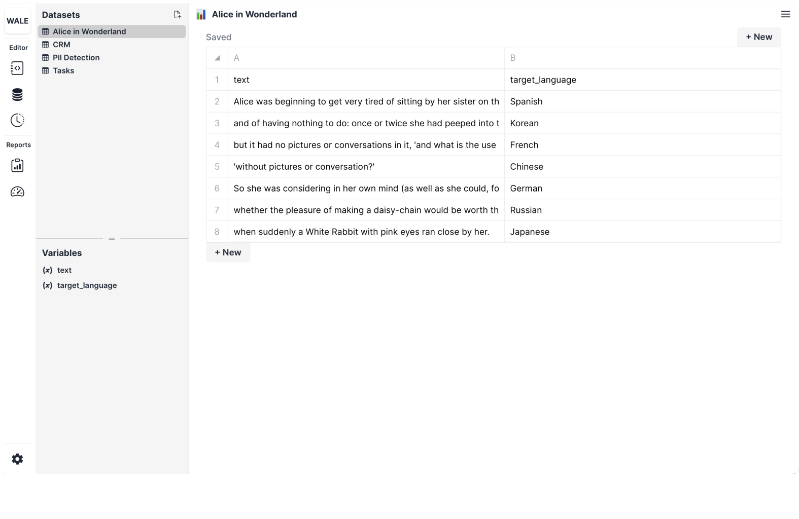Click the Korean cell
The image size is (799, 519).
coord(643,123)
